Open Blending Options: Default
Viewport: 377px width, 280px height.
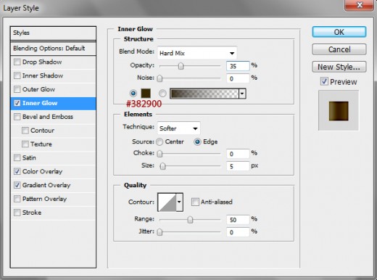click(x=53, y=49)
